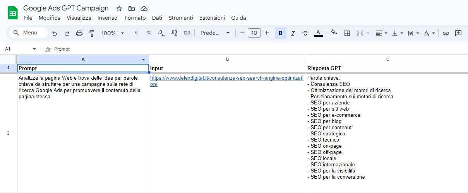
Task: Decrease decimal places
Action: pyautogui.click(x=161, y=33)
